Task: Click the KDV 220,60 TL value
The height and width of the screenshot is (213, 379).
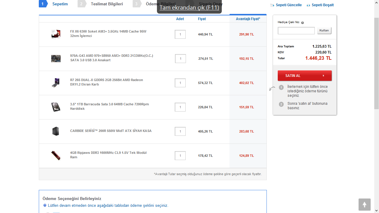Action: point(323,52)
